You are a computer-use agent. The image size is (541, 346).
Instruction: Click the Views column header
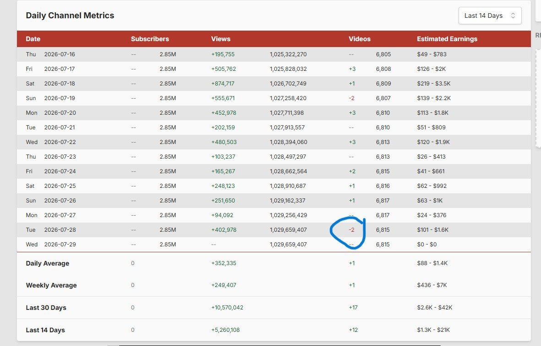pyautogui.click(x=220, y=39)
